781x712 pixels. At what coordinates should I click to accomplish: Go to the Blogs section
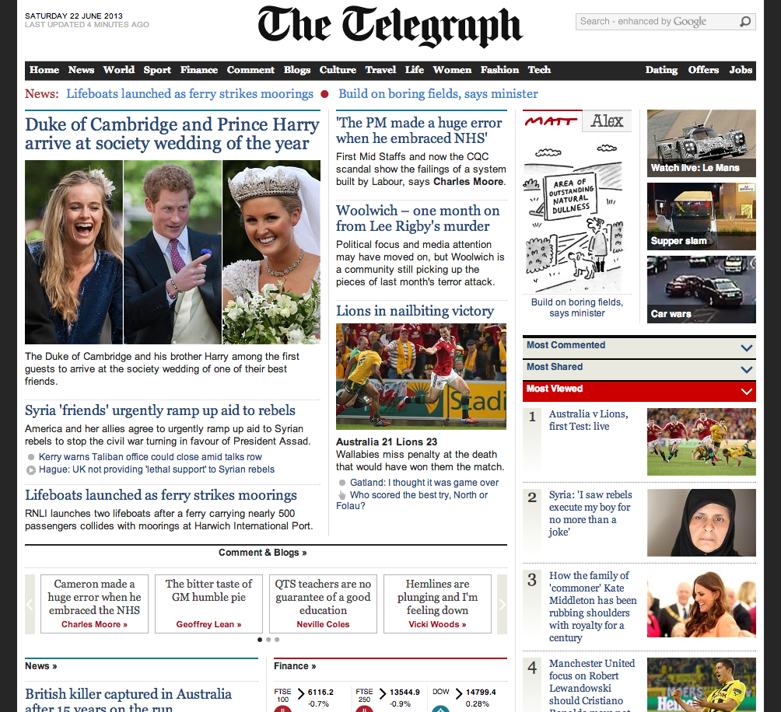point(297,70)
